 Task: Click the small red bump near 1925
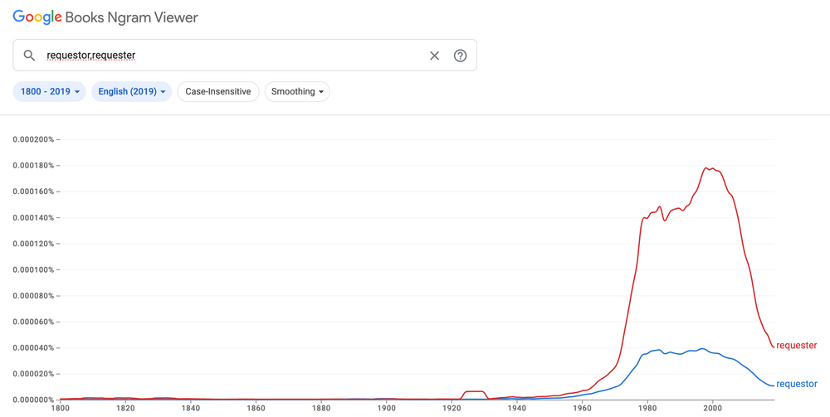click(x=474, y=391)
